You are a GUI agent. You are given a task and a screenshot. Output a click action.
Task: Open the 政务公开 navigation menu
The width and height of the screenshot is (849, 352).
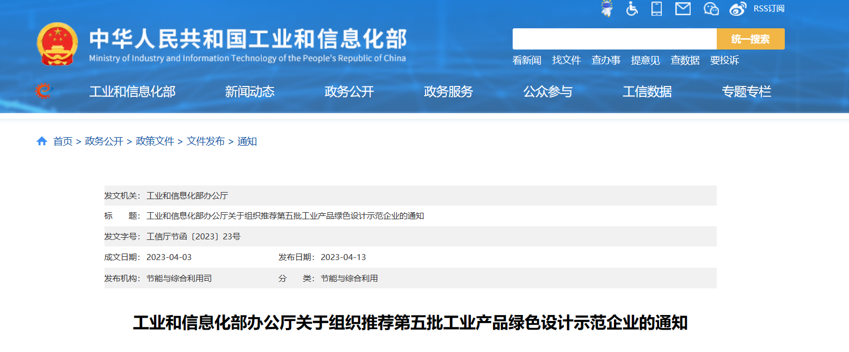(x=349, y=92)
